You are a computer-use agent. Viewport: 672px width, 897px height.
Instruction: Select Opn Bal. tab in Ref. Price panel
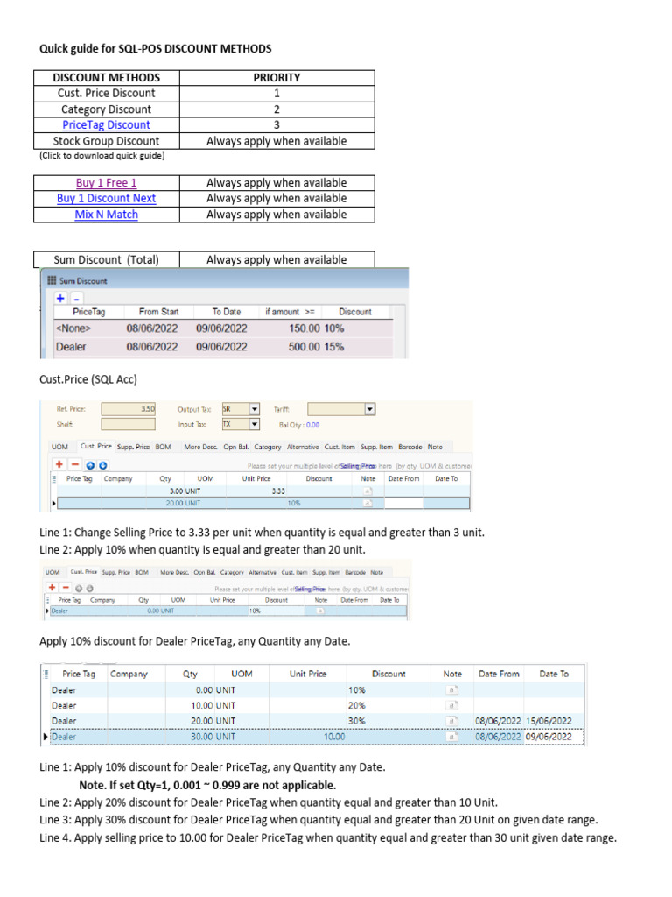tap(236, 447)
